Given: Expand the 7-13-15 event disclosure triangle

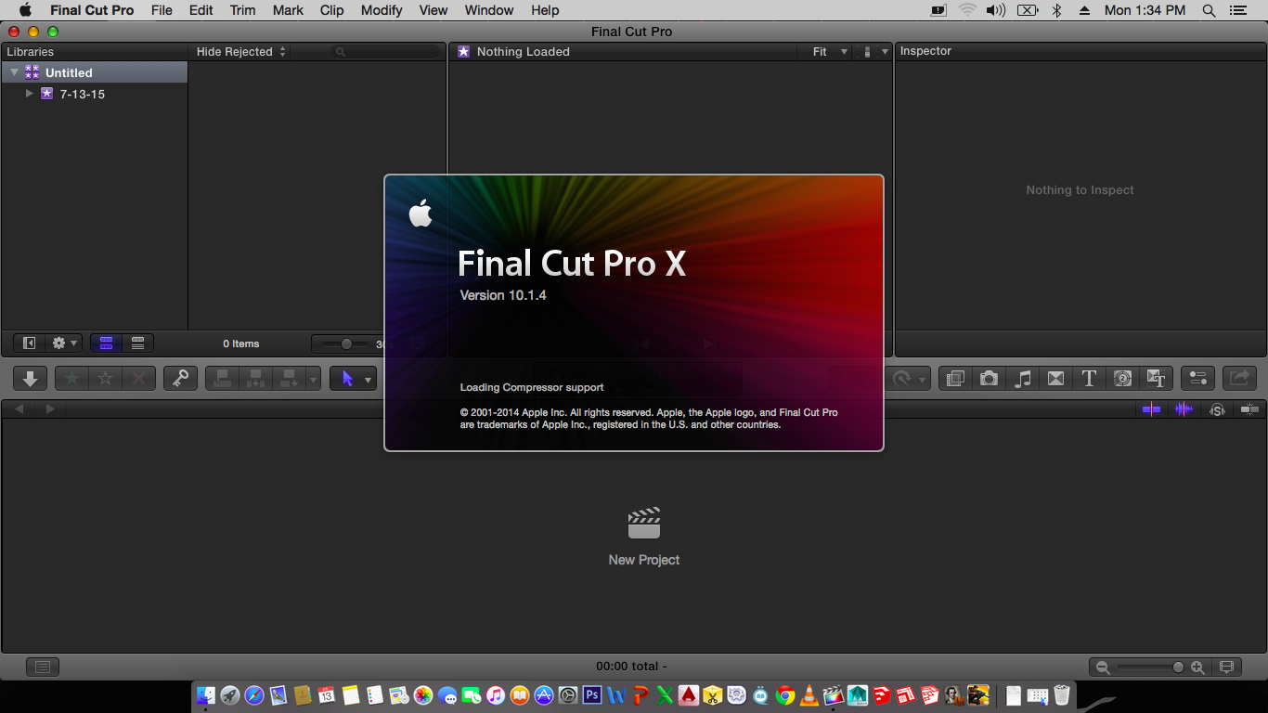Looking at the screenshot, I should point(30,94).
